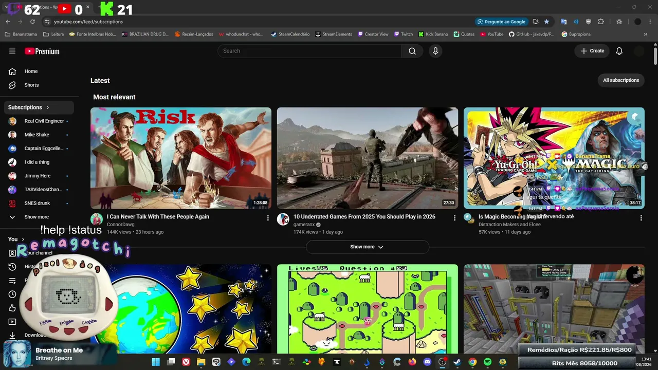
Task: Open I did a thing channel
Action: click(40, 162)
